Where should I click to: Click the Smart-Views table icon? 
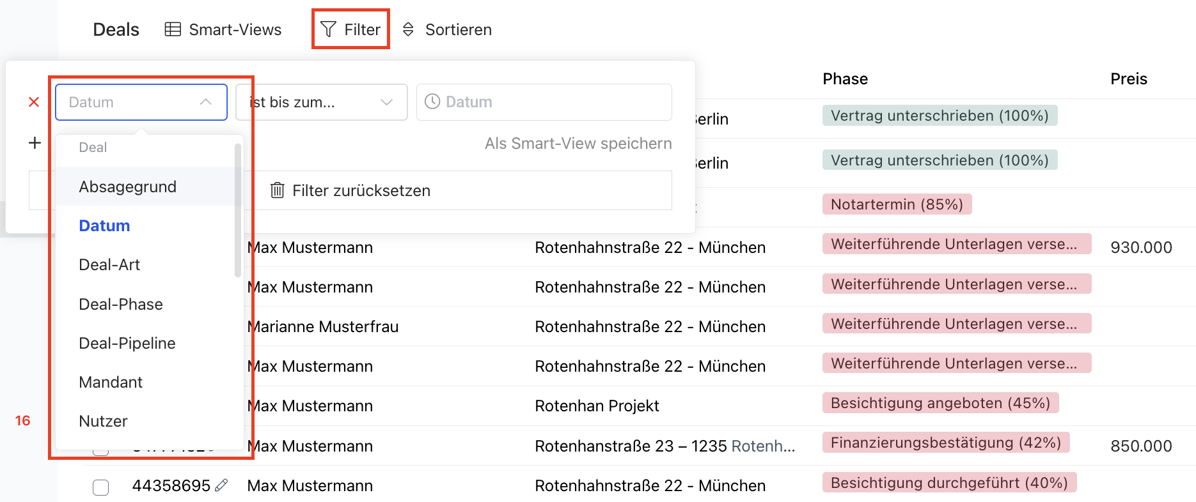click(173, 29)
